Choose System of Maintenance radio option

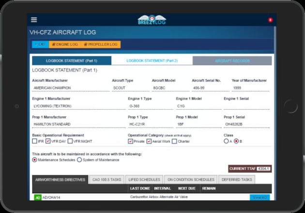click(x=79, y=160)
